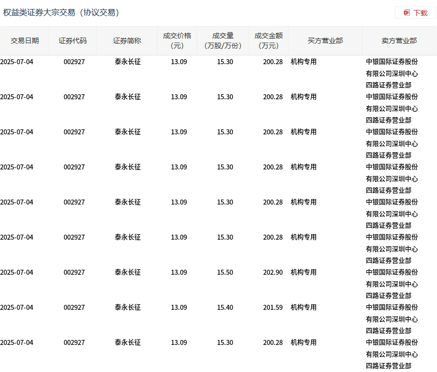
Task: Click the 成交价格(元) column header
Action: (177, 41)
